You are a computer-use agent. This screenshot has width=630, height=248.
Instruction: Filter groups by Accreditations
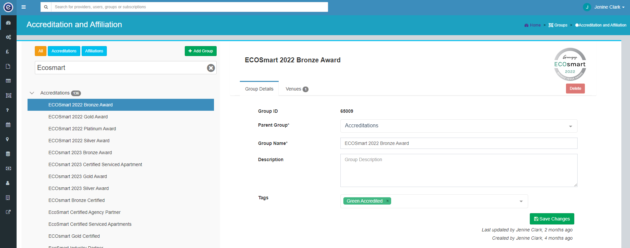(64, 51)
